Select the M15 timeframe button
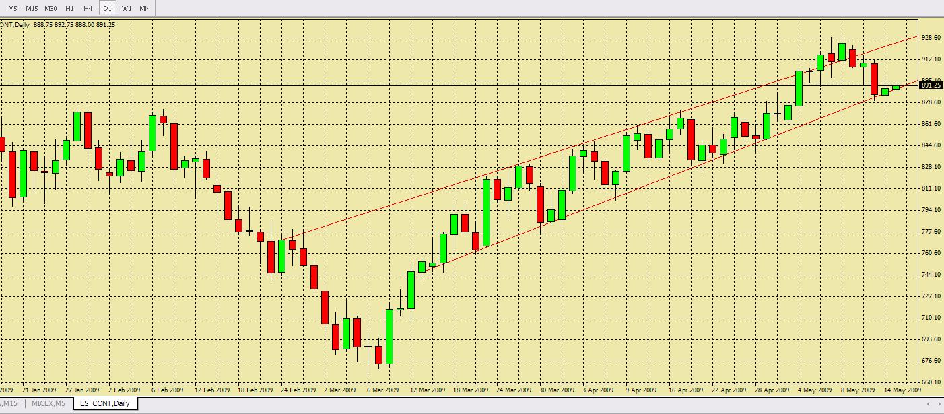The height and width of the screenshot is (414, 944). [x=32, y=8]
